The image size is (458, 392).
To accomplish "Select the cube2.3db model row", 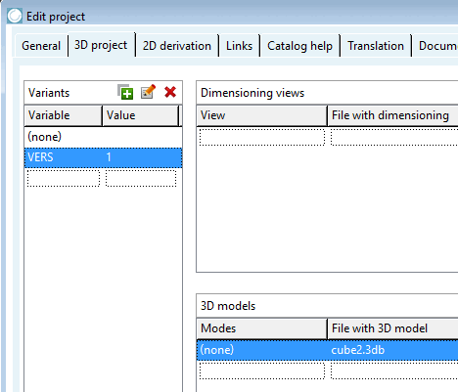I will click(328, 350).
